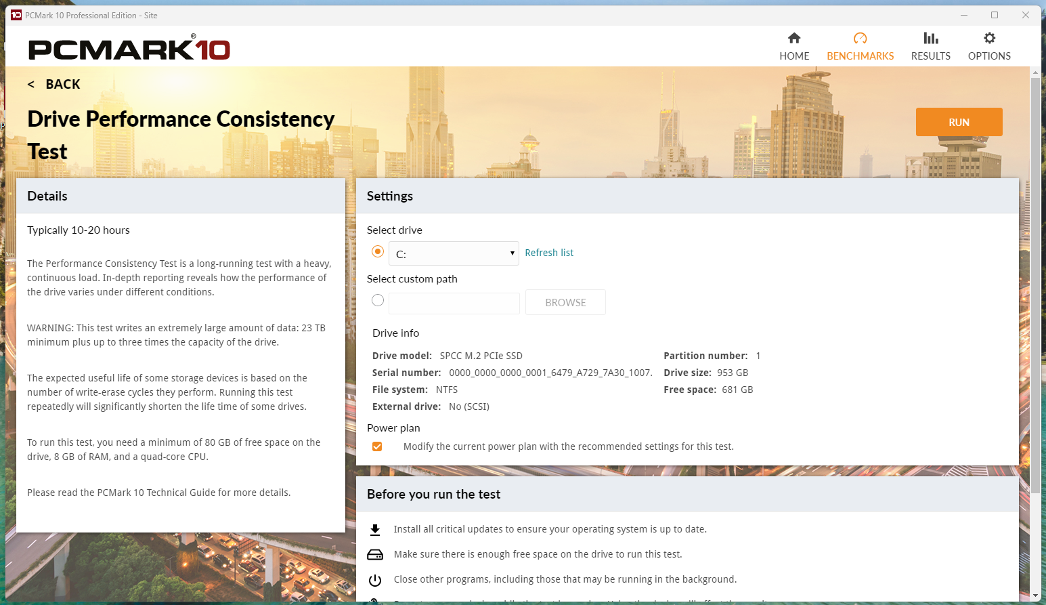Select the HOME menu label
Image resolution: width=1046 pixels, height=605 pixels.
click(794, 56)
